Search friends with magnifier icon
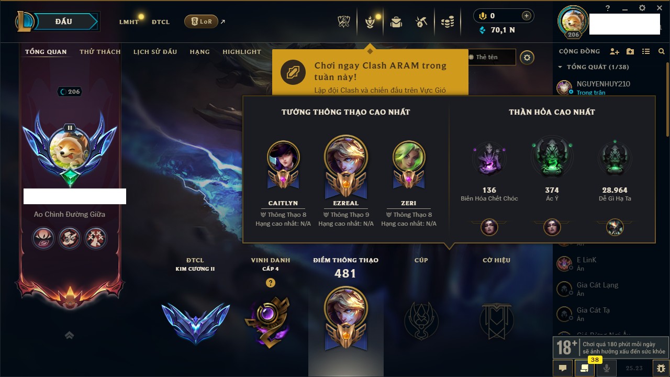The image size is (670, 377). coord(662,51)
